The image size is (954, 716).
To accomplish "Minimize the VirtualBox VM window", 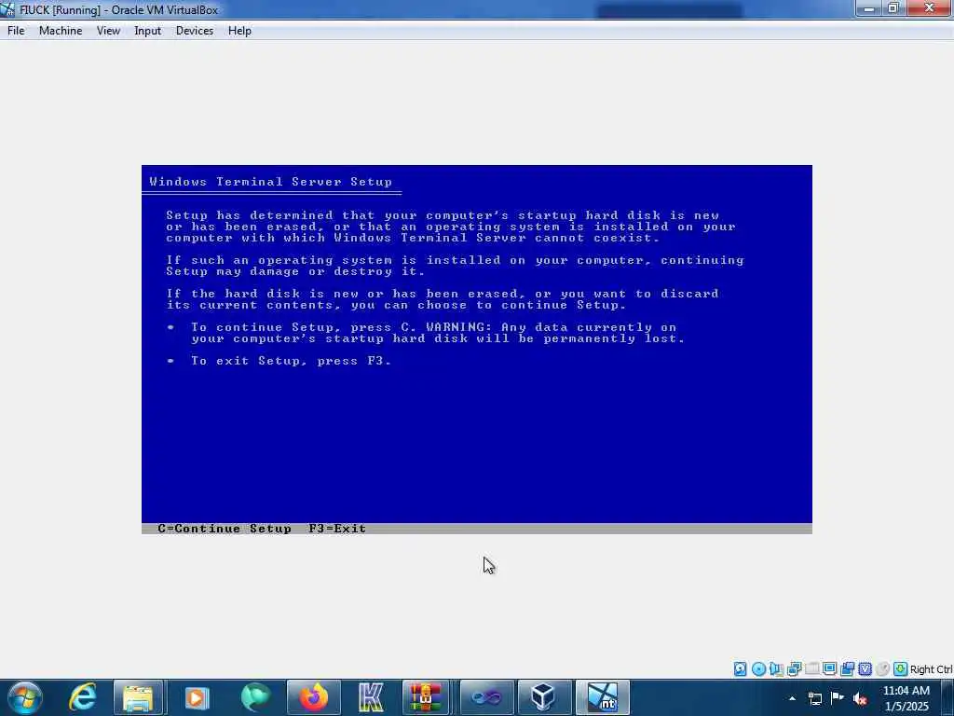I will coord(869,8).
